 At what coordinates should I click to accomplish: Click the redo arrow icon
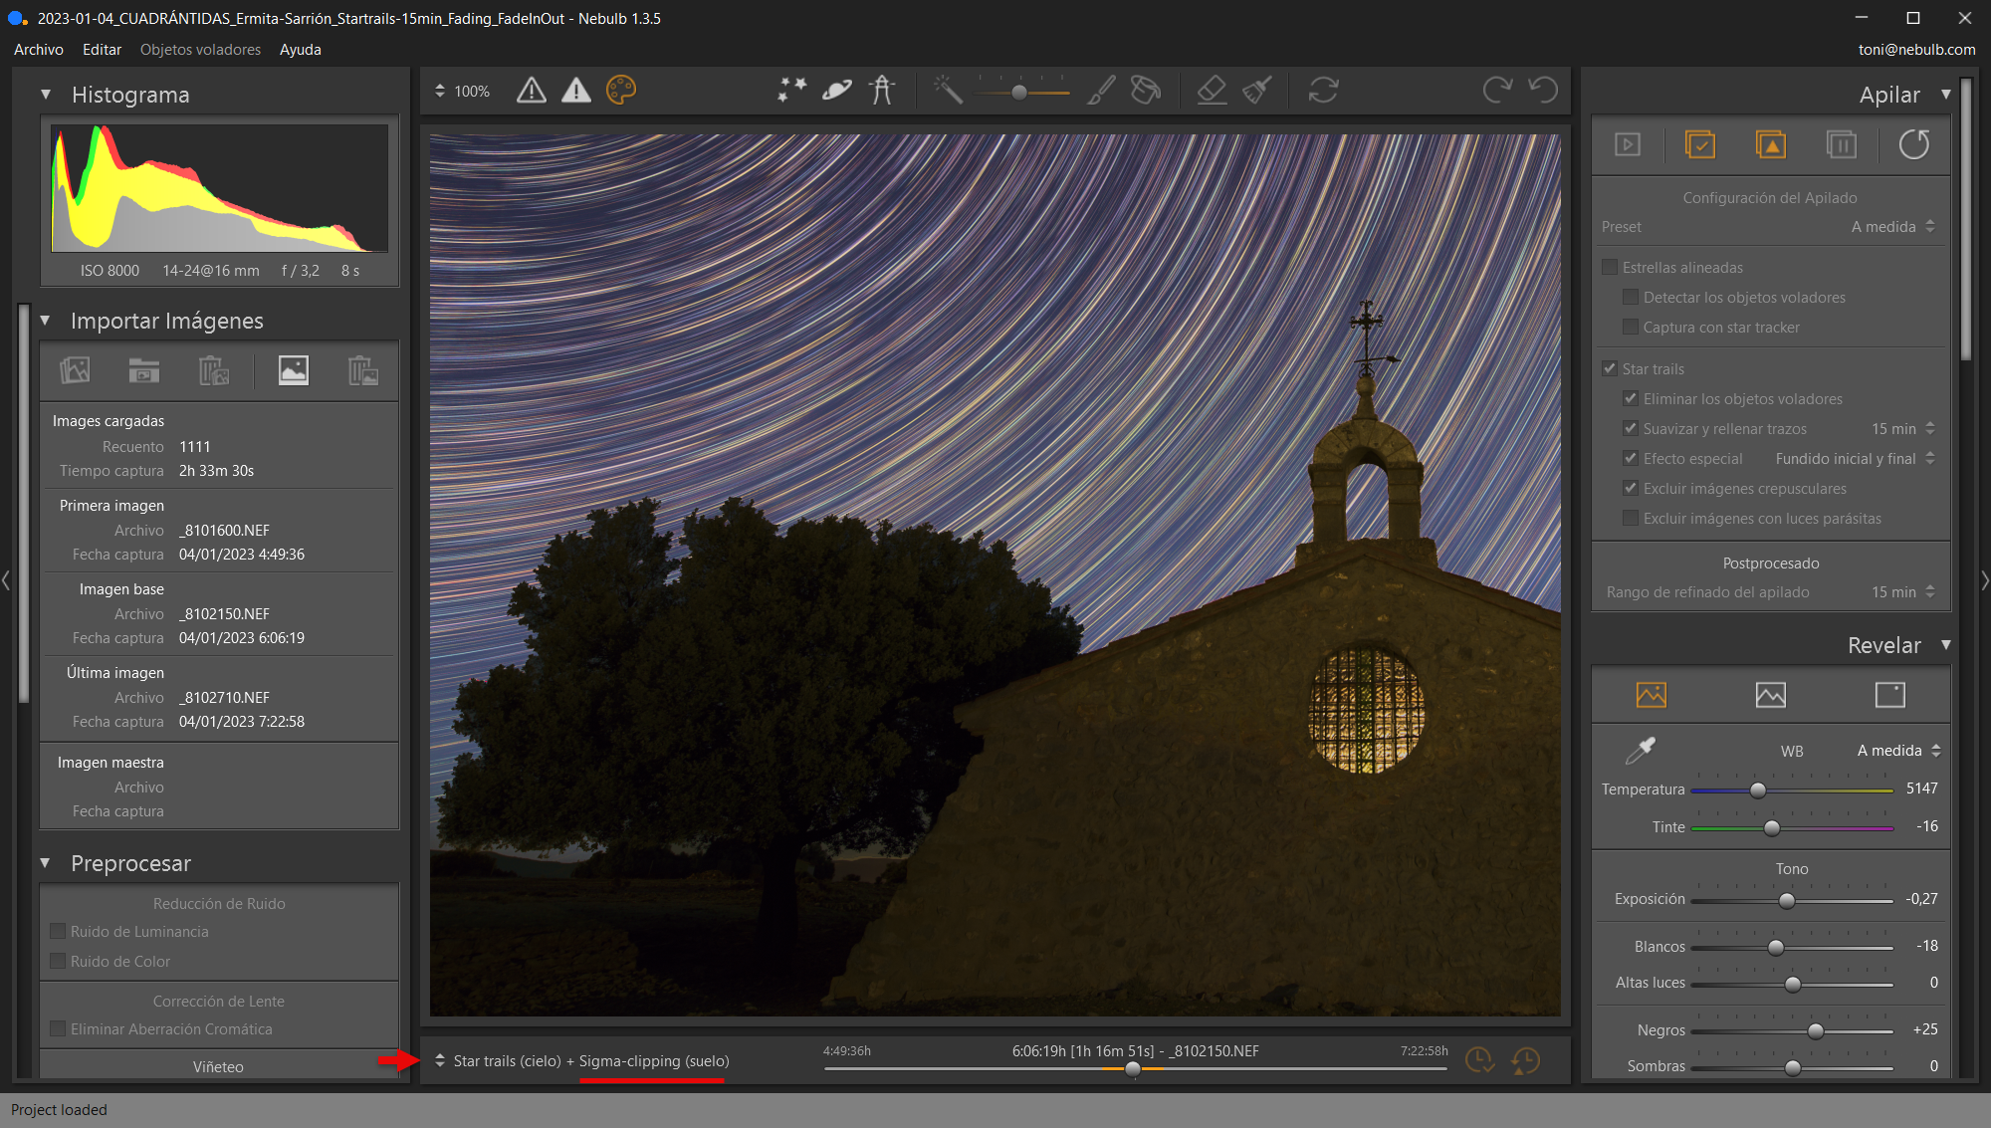[1497, 91]
